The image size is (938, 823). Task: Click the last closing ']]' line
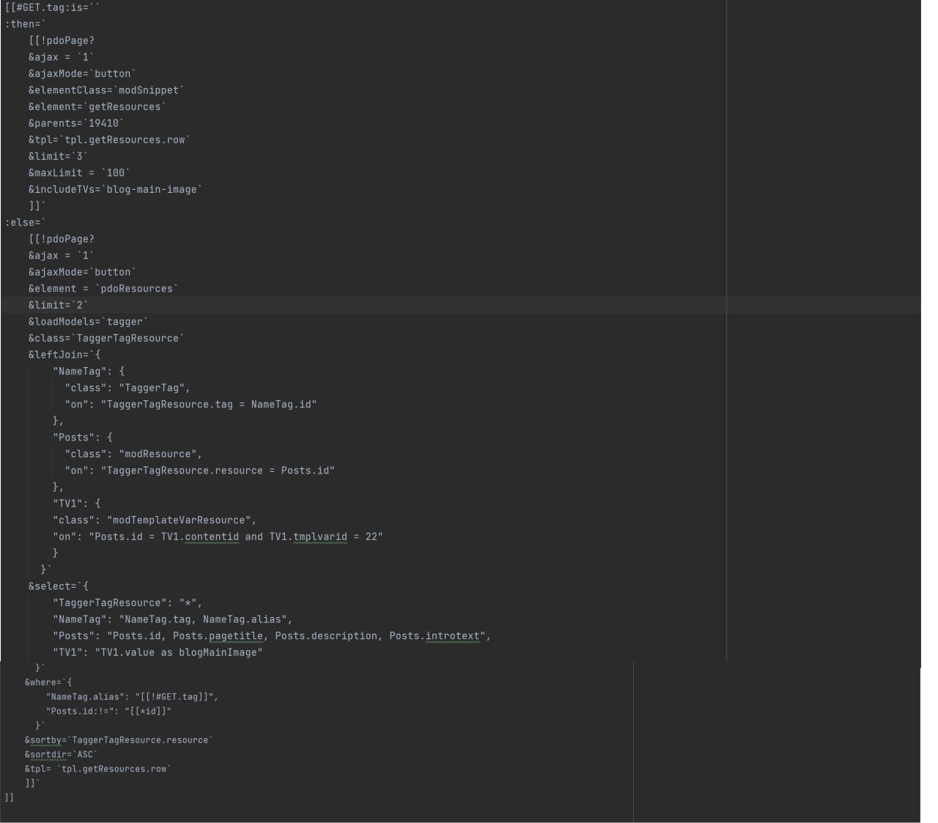coord(9,797)
